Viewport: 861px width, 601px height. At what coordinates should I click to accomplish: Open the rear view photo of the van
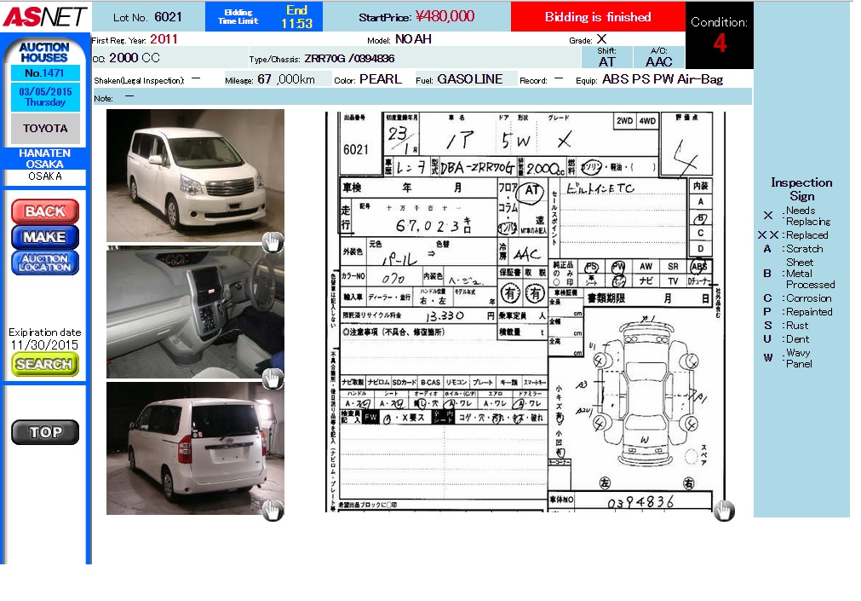[195, 448]
